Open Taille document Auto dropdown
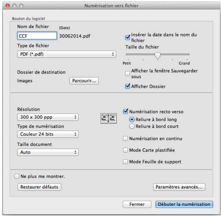221x216 pixels. [x=48, y=152]
